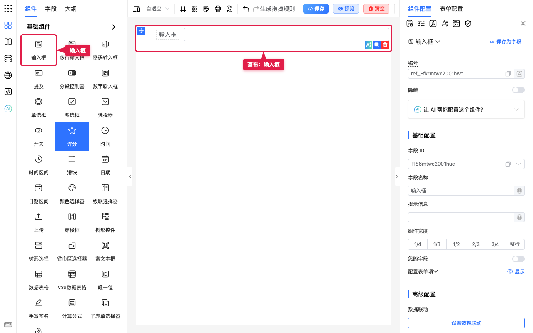
Task: Select the 密码输入框 component
Action: 105,50
